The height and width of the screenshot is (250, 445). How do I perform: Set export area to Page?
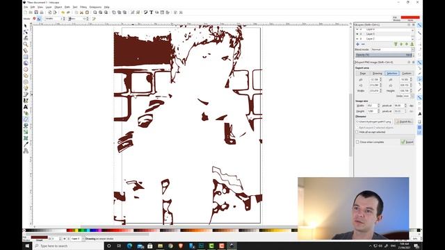pyautogui.click(x=363, y=74)
